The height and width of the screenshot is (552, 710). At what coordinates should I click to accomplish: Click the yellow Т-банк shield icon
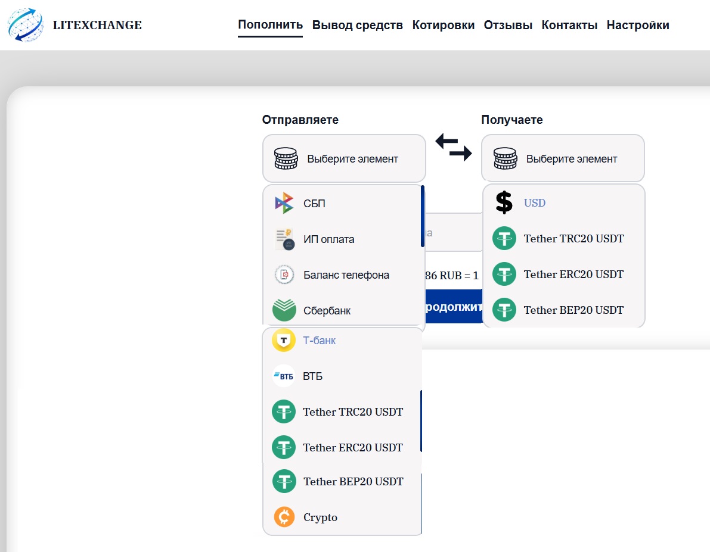(x=283, y=340)
